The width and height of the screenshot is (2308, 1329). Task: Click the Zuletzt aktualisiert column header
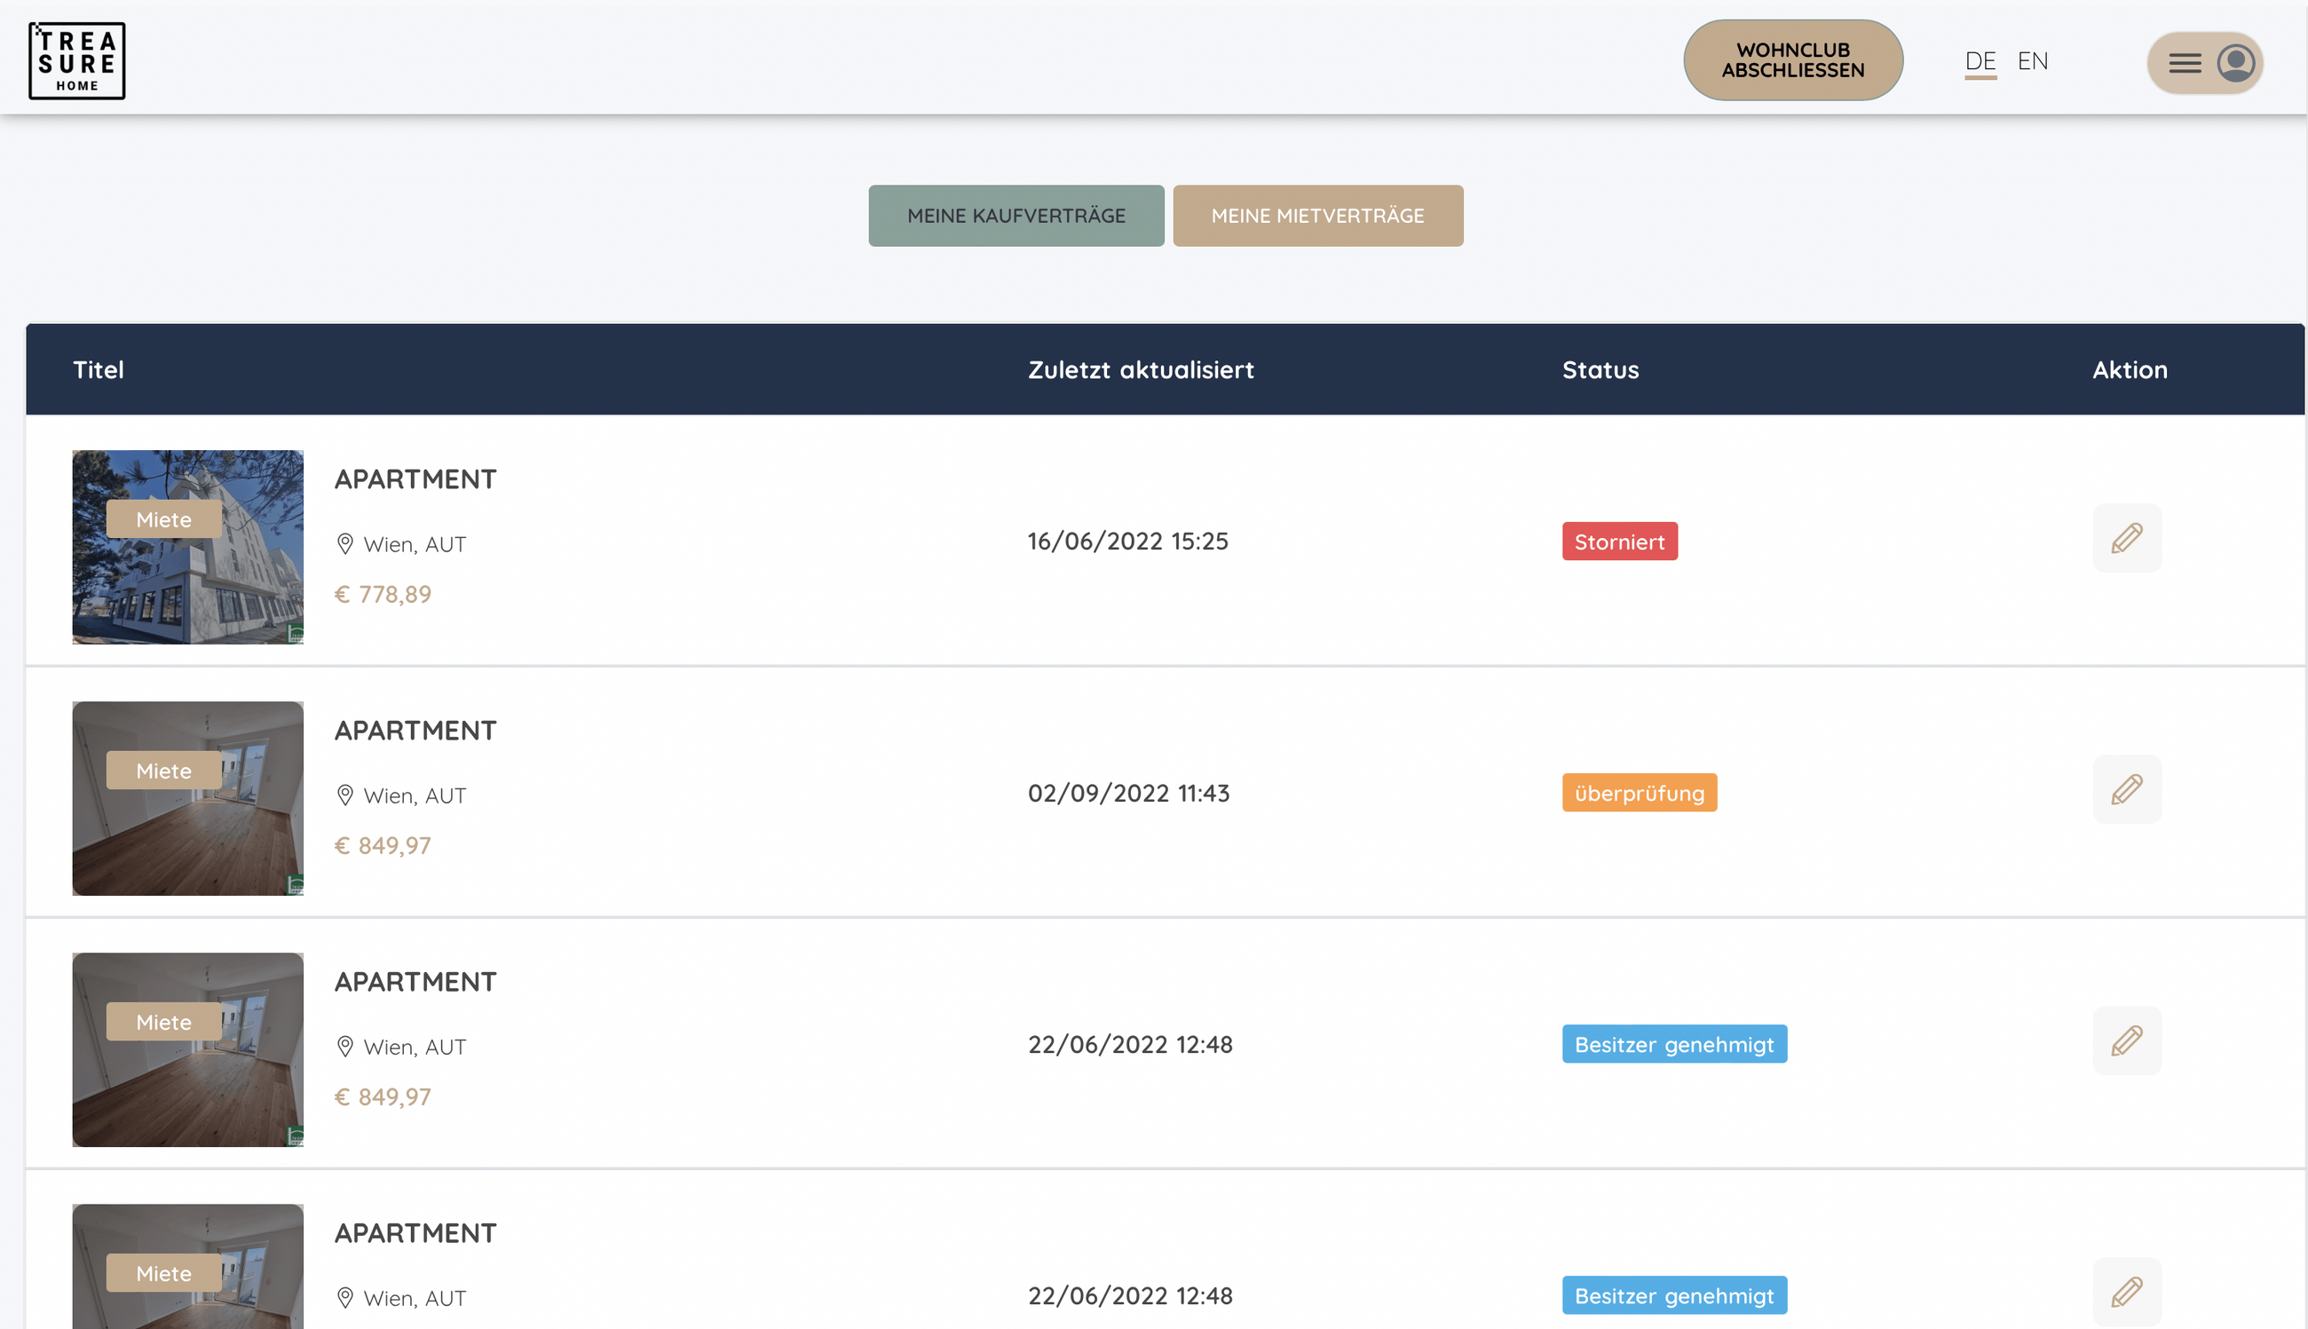1141,369
